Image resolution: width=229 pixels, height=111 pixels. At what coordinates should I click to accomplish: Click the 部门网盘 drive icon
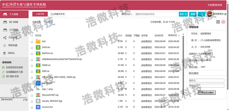point(5,22)
